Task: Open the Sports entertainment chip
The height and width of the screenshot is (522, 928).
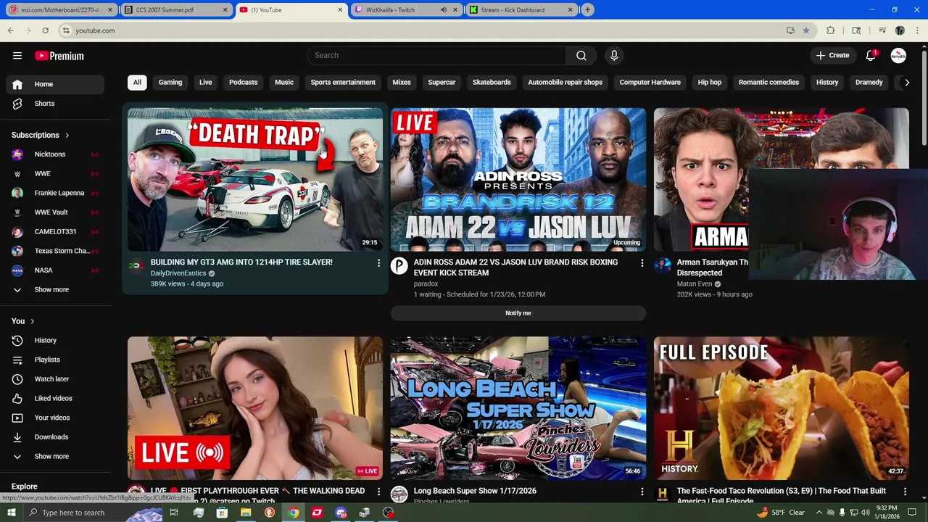Action: pos(343,83)
